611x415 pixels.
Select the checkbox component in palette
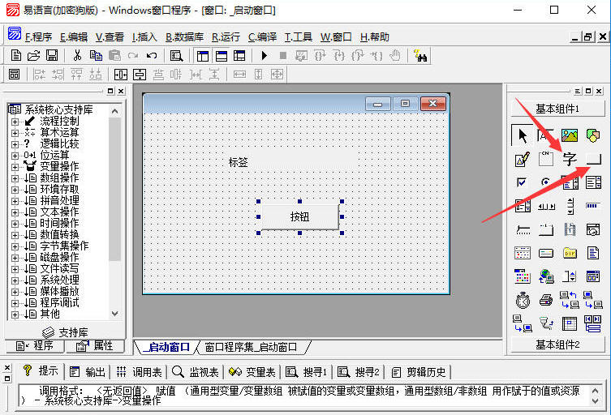(523, 182)
